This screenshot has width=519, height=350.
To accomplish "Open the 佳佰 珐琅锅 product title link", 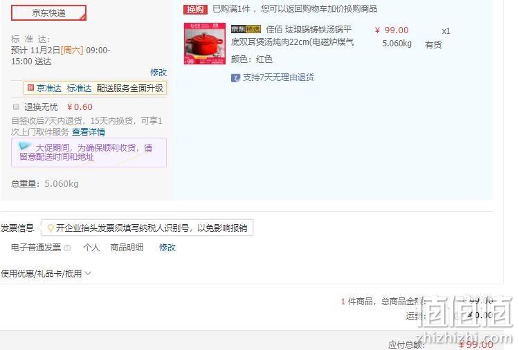I will click(x=293, y=36).
